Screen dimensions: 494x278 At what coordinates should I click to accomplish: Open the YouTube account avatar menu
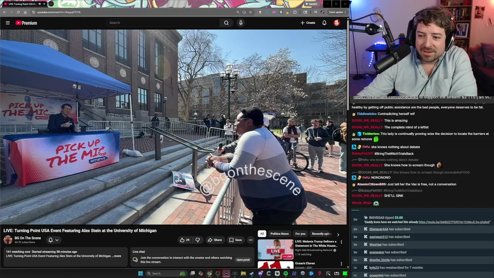pyautogui.click(x=337, y=23)
